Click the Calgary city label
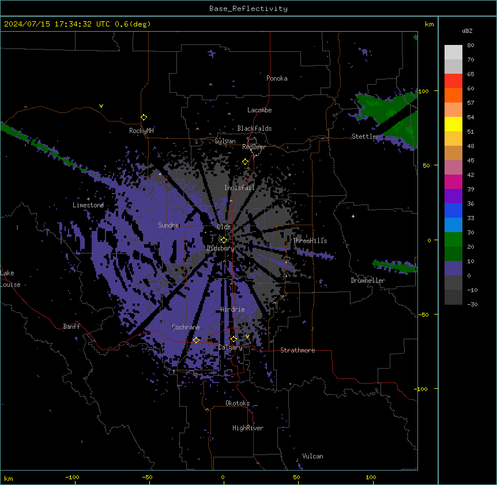Image resolution: width=497 pixels, height=485 pixels. pyautogui.click(x=230, y=347)
